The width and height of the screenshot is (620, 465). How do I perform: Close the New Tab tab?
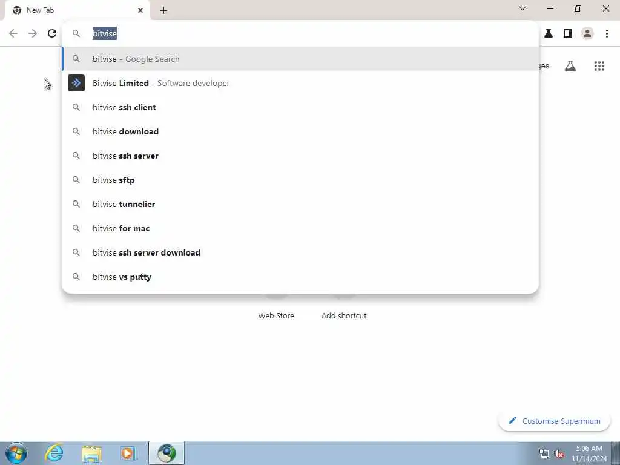coord(140,10)
